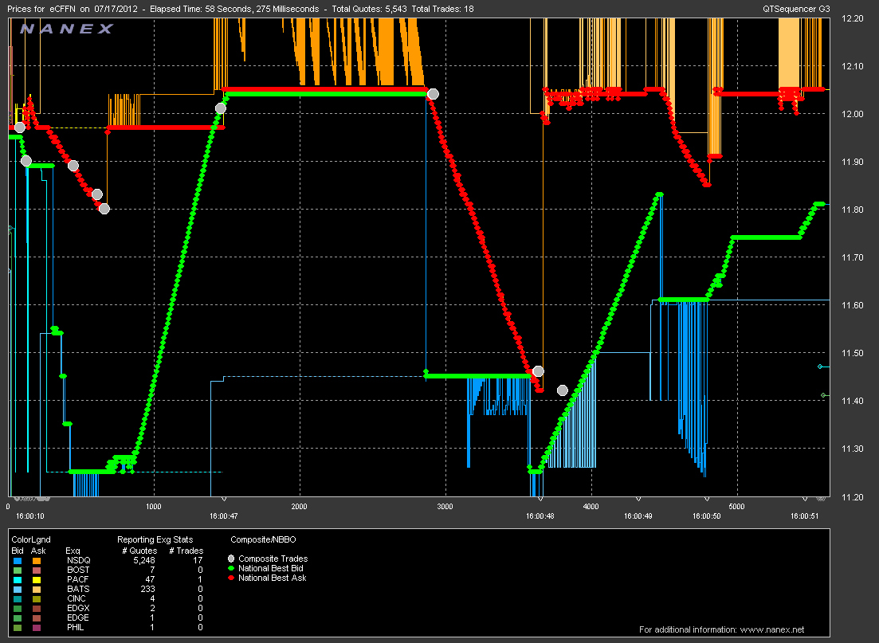Click the ColorLgnd heading

tap(31, 539)
